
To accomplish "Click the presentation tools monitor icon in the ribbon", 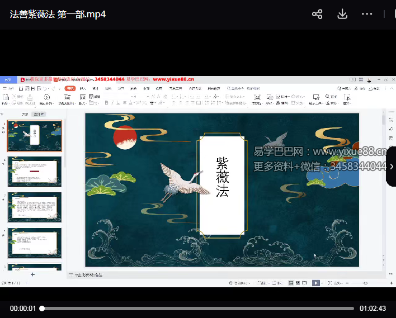I will pos(316,97).
